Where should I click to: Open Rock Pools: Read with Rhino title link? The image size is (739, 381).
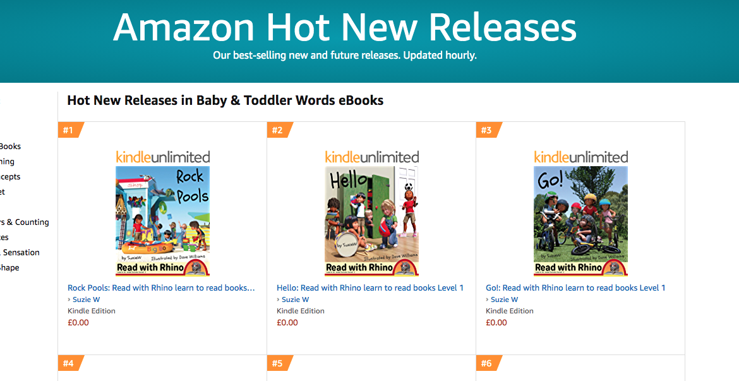pyautogui.click(x=161, y=287)
